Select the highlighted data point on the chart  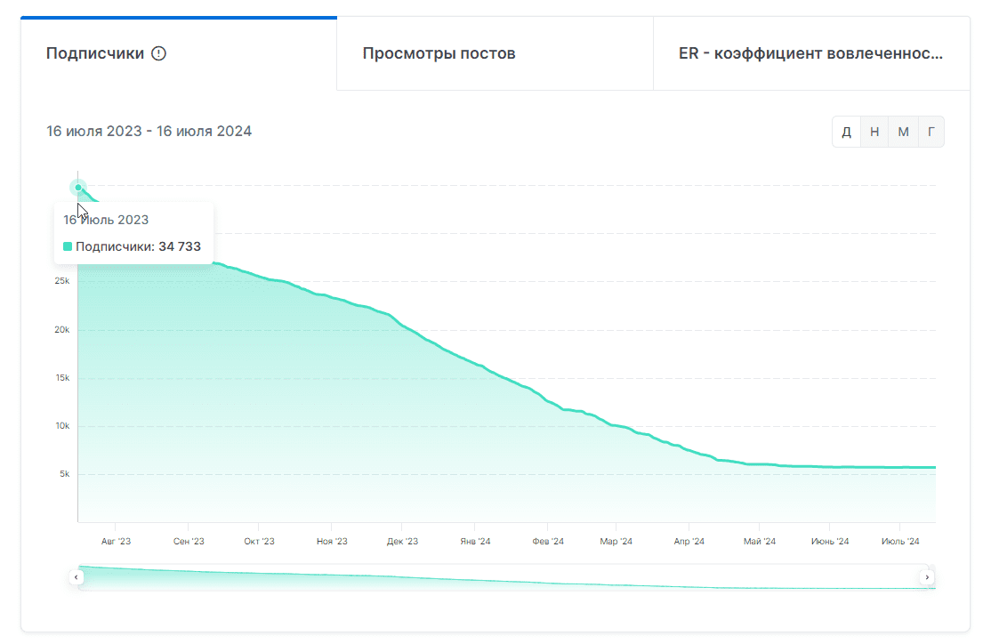78,187
